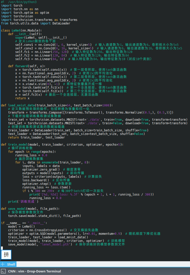Click 'test_loader = DataLoader(test_set' line
The width and height of the screenshot is (190, 275).
tap(77, 134)
